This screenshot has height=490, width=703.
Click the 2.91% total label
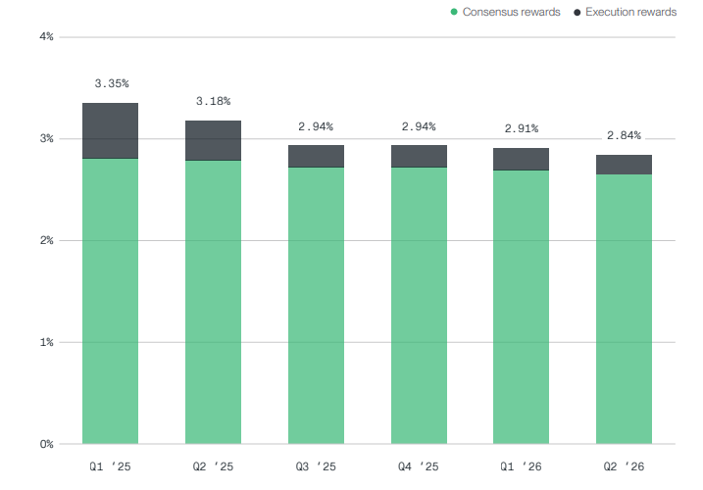(x=522, y=128)
